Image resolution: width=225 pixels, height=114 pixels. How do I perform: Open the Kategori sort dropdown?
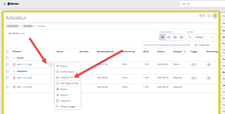(x=204, y=37)
